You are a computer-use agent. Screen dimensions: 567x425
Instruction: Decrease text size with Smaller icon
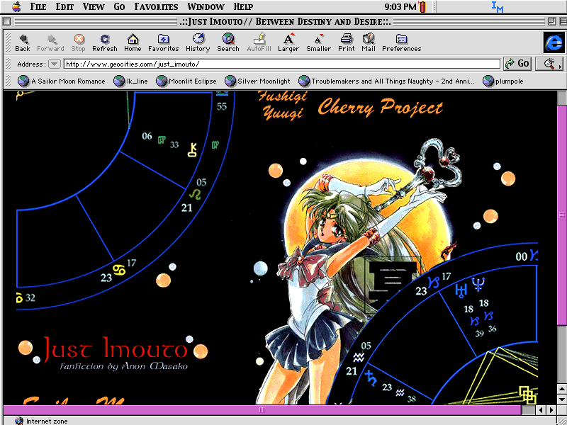click(x=319, y=42)
